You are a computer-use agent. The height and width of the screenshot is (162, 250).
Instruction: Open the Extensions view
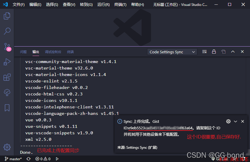pyautogui.click(x=7, y=77)
